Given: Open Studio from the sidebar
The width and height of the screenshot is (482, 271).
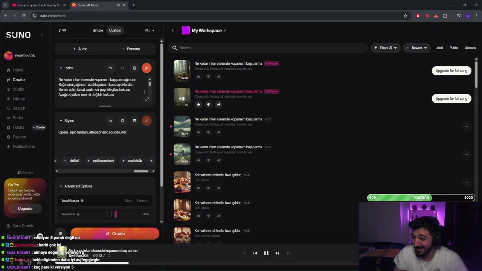Looking at the screenshot, I should (18, 89).
